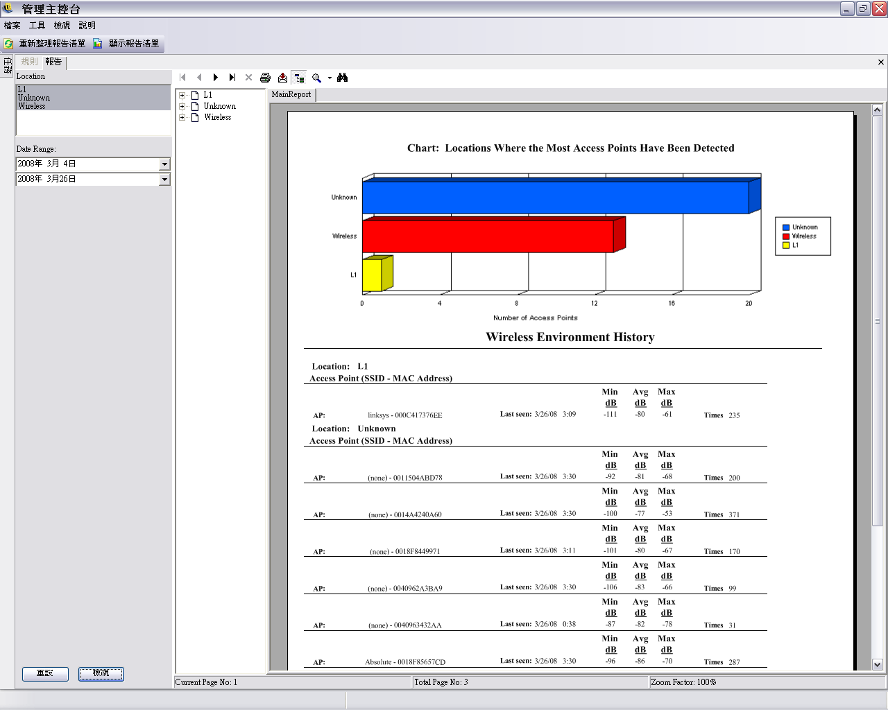This screenshot has width=888, height=710.
Task: Click AP entry '(none) - 0040962A3BA9'
Action: (405, 589)
